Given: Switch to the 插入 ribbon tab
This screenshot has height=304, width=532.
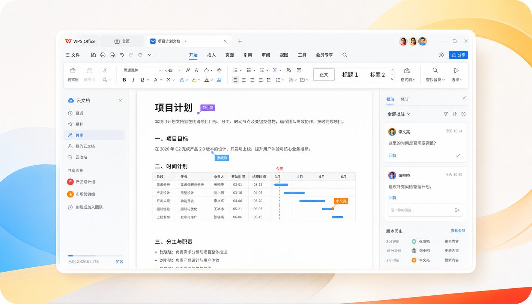Looking at the screenshot, I should 212,55.
